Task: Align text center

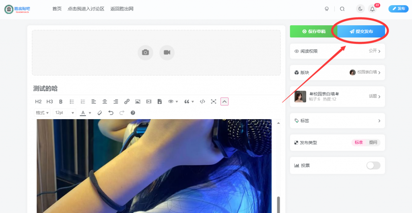Action: [x=105, y=101]
